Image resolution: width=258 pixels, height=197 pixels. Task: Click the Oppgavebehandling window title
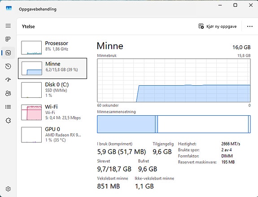[x=38, y=9]
